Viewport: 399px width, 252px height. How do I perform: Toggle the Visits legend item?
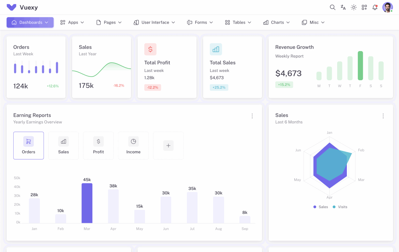340,207
